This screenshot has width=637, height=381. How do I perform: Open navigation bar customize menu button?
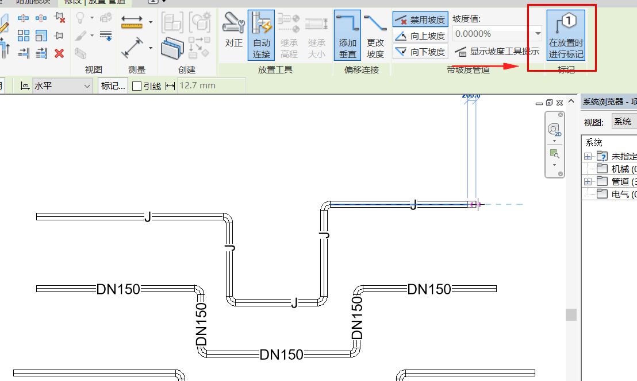561,174
